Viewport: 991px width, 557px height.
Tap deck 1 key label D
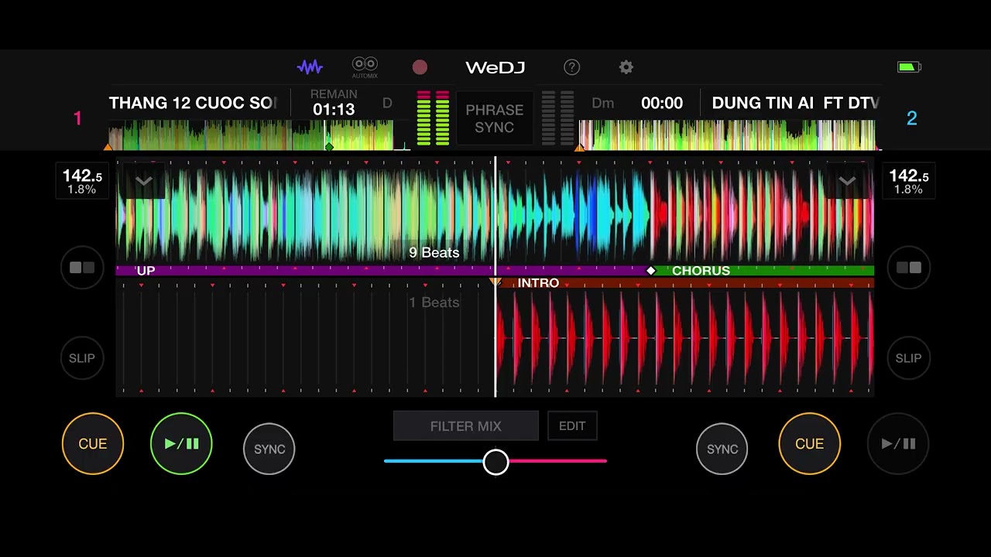point(387,103)
